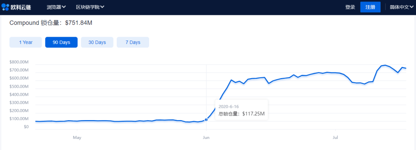Image resolution: width=416 pixels, height=150 pixels.
Task: Open the 浏览器 dropdown menu
Action: point(56,7)
